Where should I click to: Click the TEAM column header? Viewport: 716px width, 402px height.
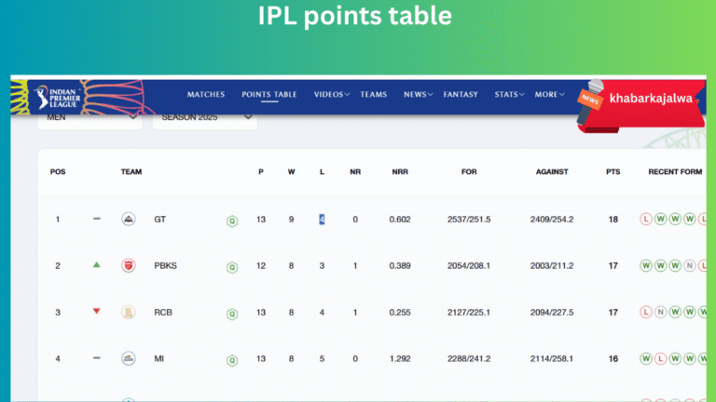[131, 172]
